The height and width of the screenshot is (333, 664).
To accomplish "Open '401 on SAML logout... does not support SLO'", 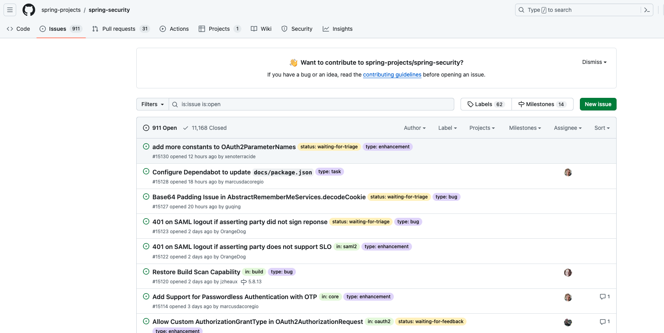I will (x=242, y=247).
